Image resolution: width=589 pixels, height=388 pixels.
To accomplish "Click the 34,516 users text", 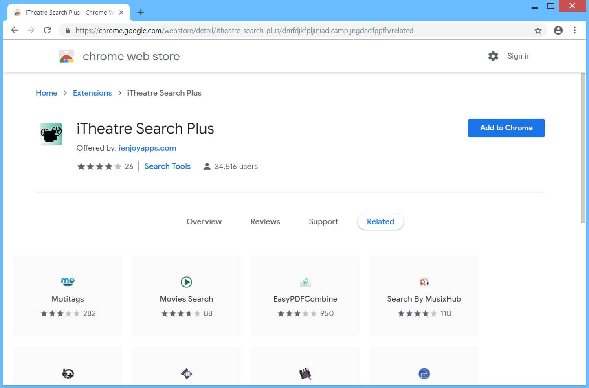I will (236, 166).
